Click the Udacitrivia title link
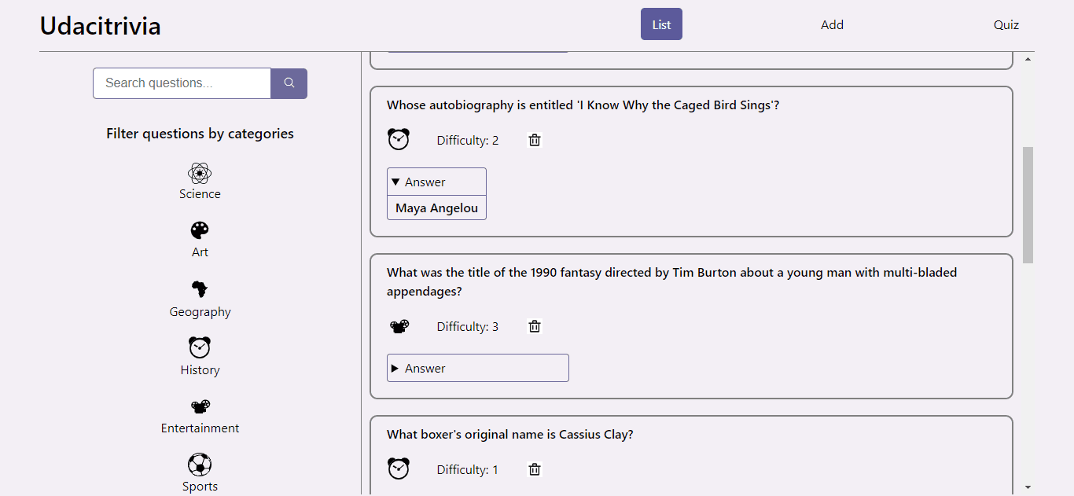This screenshot has width=1074, height=496. (101, 26)
